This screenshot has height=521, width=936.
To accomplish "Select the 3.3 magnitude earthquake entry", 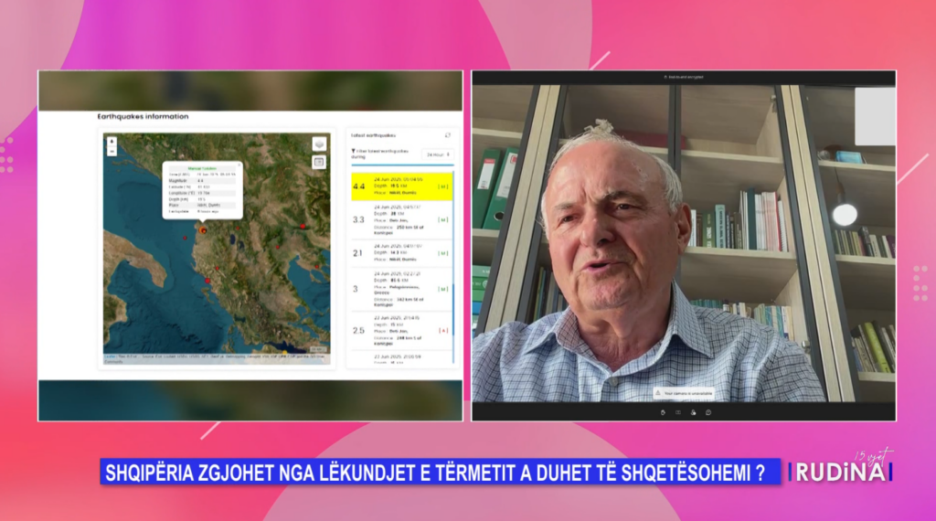I will click(402, 220).
